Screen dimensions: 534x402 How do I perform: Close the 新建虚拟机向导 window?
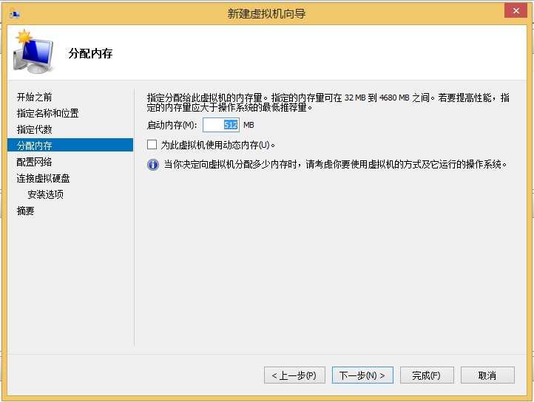click(516, 10)
